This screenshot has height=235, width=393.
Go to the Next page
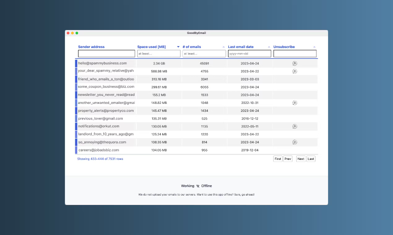(x=301, y=159)
